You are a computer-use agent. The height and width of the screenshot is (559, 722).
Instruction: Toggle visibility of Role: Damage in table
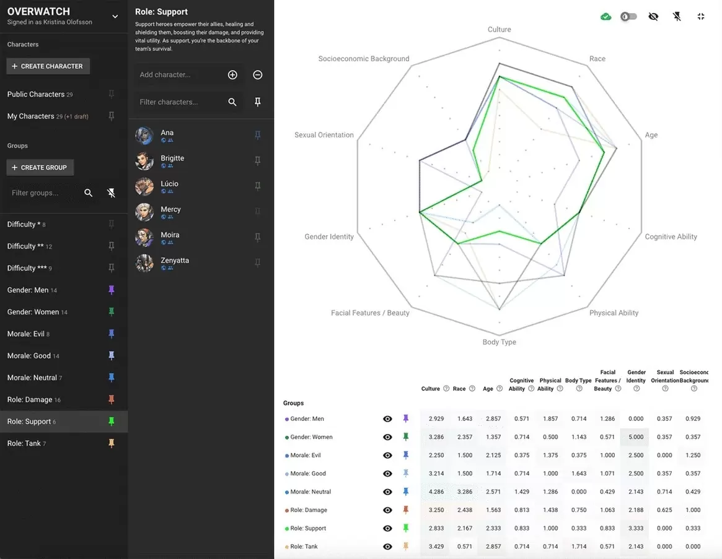387,510
